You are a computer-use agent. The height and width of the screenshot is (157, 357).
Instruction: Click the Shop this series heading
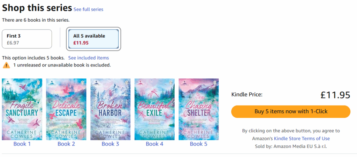tap(37, 8)
